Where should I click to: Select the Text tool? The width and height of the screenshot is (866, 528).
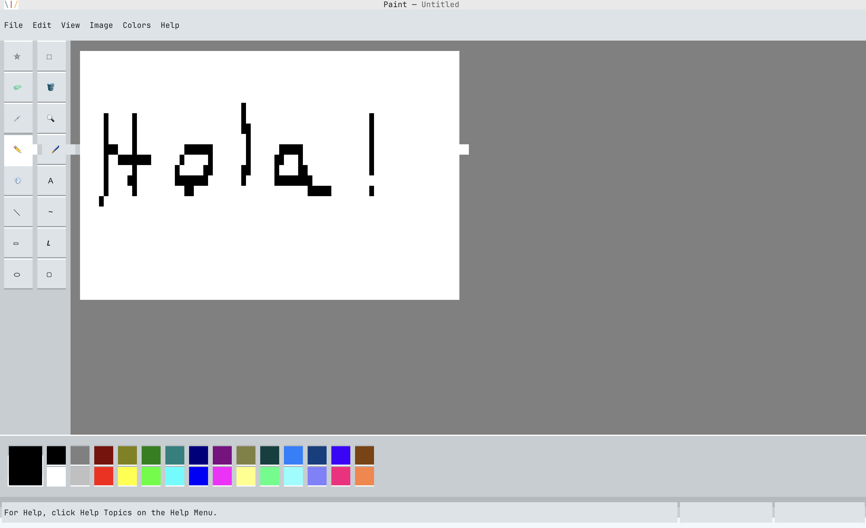pos(51,180)
